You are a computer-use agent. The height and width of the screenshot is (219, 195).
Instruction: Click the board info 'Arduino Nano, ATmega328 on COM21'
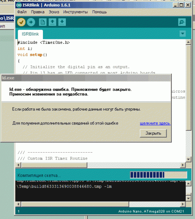coord(151,211)
